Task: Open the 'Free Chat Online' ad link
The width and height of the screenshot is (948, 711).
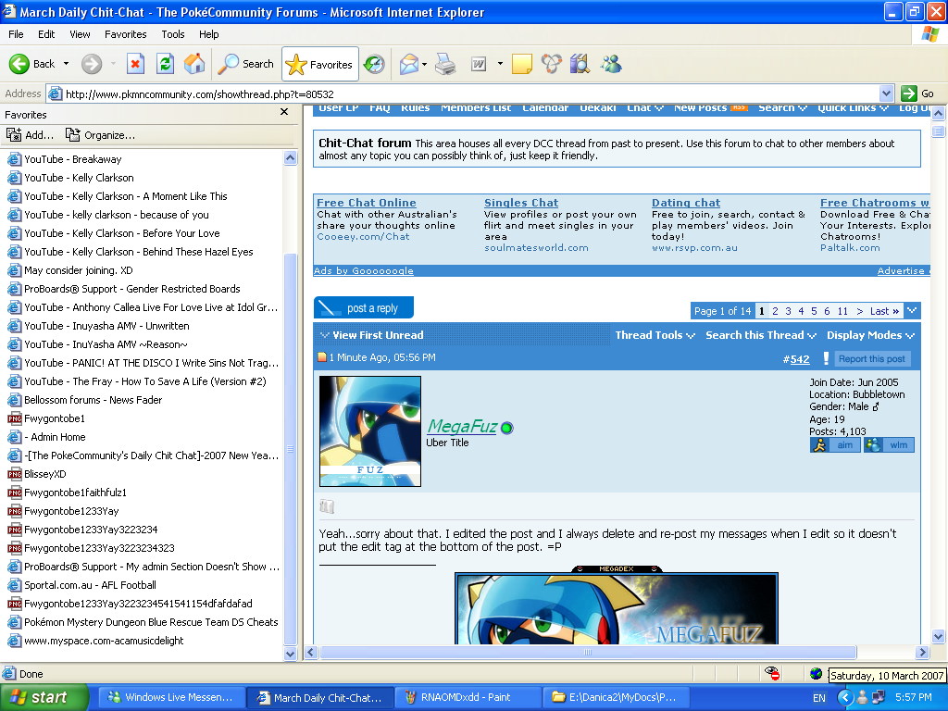Action: click(x=367, y=203)
